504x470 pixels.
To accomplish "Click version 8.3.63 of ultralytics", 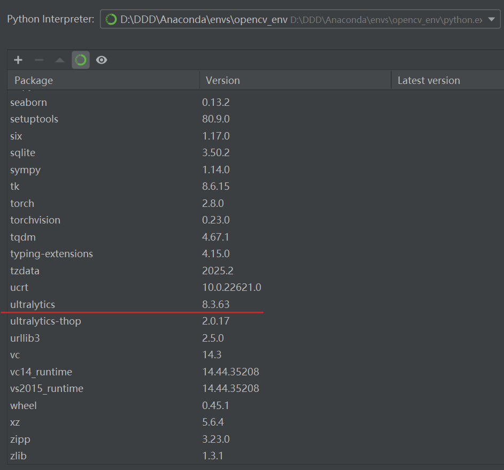I will click(216, 304).
